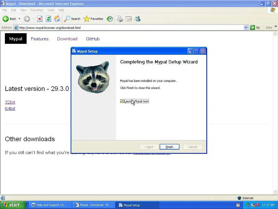
Task: Click the red security shield tray icon
Action: (258, 205)
